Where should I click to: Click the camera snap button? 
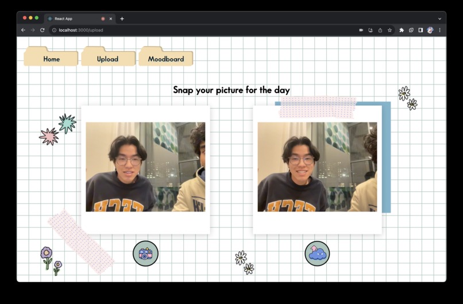coord(145,253)
